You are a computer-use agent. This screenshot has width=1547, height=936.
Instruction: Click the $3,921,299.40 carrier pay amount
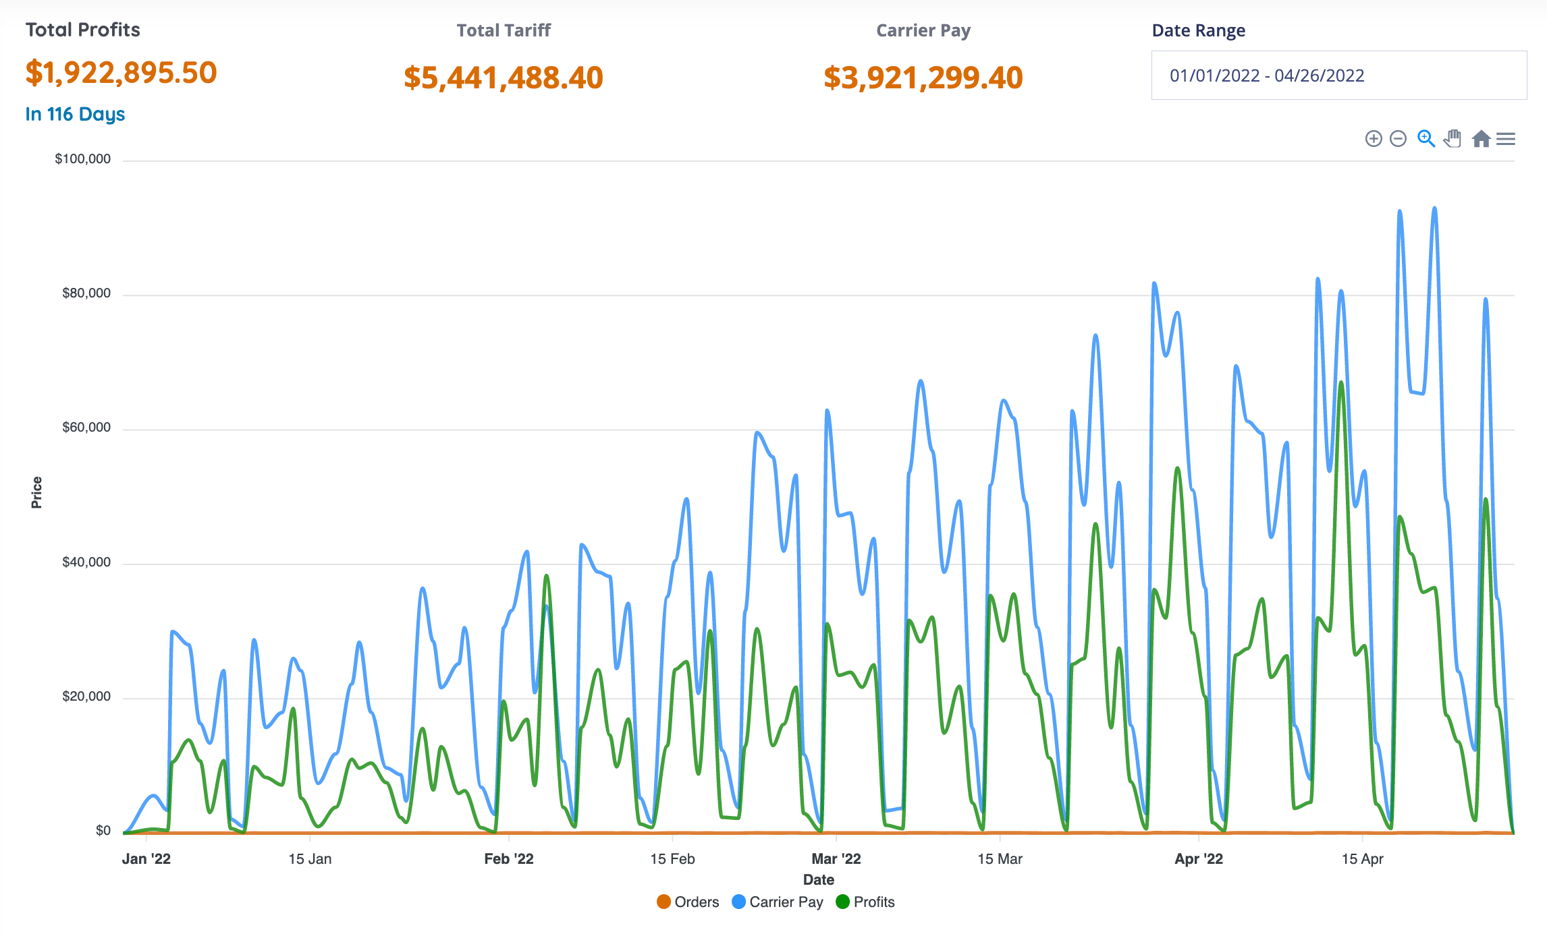coord(923,78)
